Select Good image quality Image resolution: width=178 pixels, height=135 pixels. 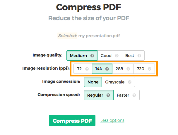pyautogui.click(x=106, y=56)
